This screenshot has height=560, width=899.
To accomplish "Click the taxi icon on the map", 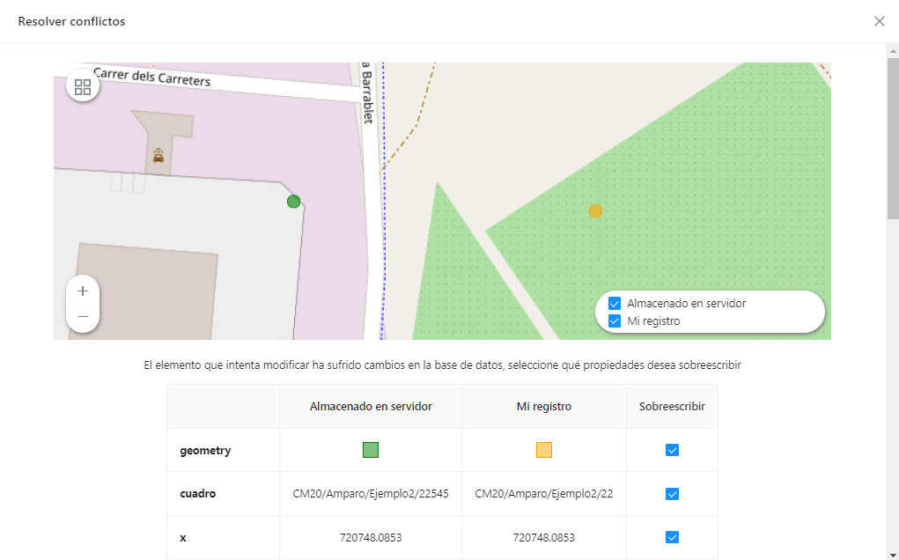I will [158, 155].
